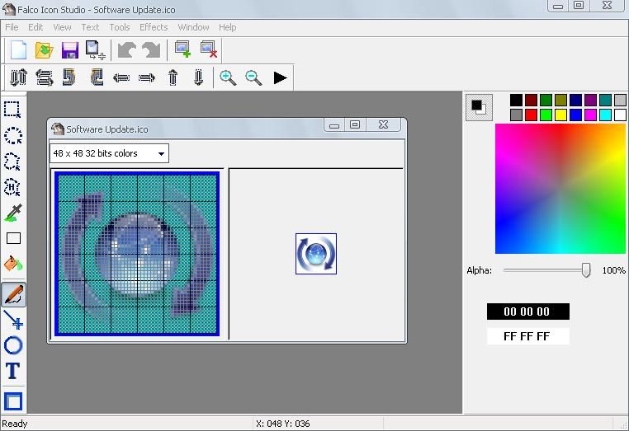The height and width of the screenshot is (431, 629).
Task: Select the Text tool
Action: point(13,372)
